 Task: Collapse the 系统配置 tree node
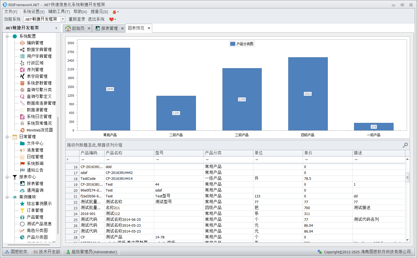[7, 36]
